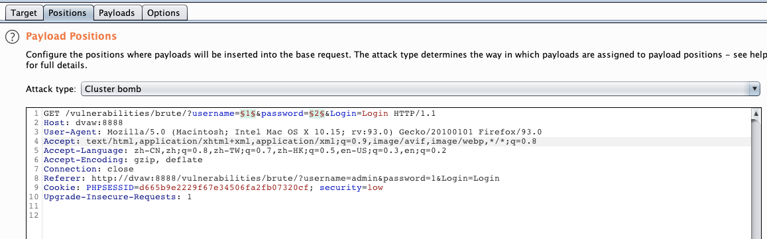Image resolution: width=767 pixels, height=239 pixels.
Task: Click the Host: dvaw:8888 line
Action: [x=84, y=122]
